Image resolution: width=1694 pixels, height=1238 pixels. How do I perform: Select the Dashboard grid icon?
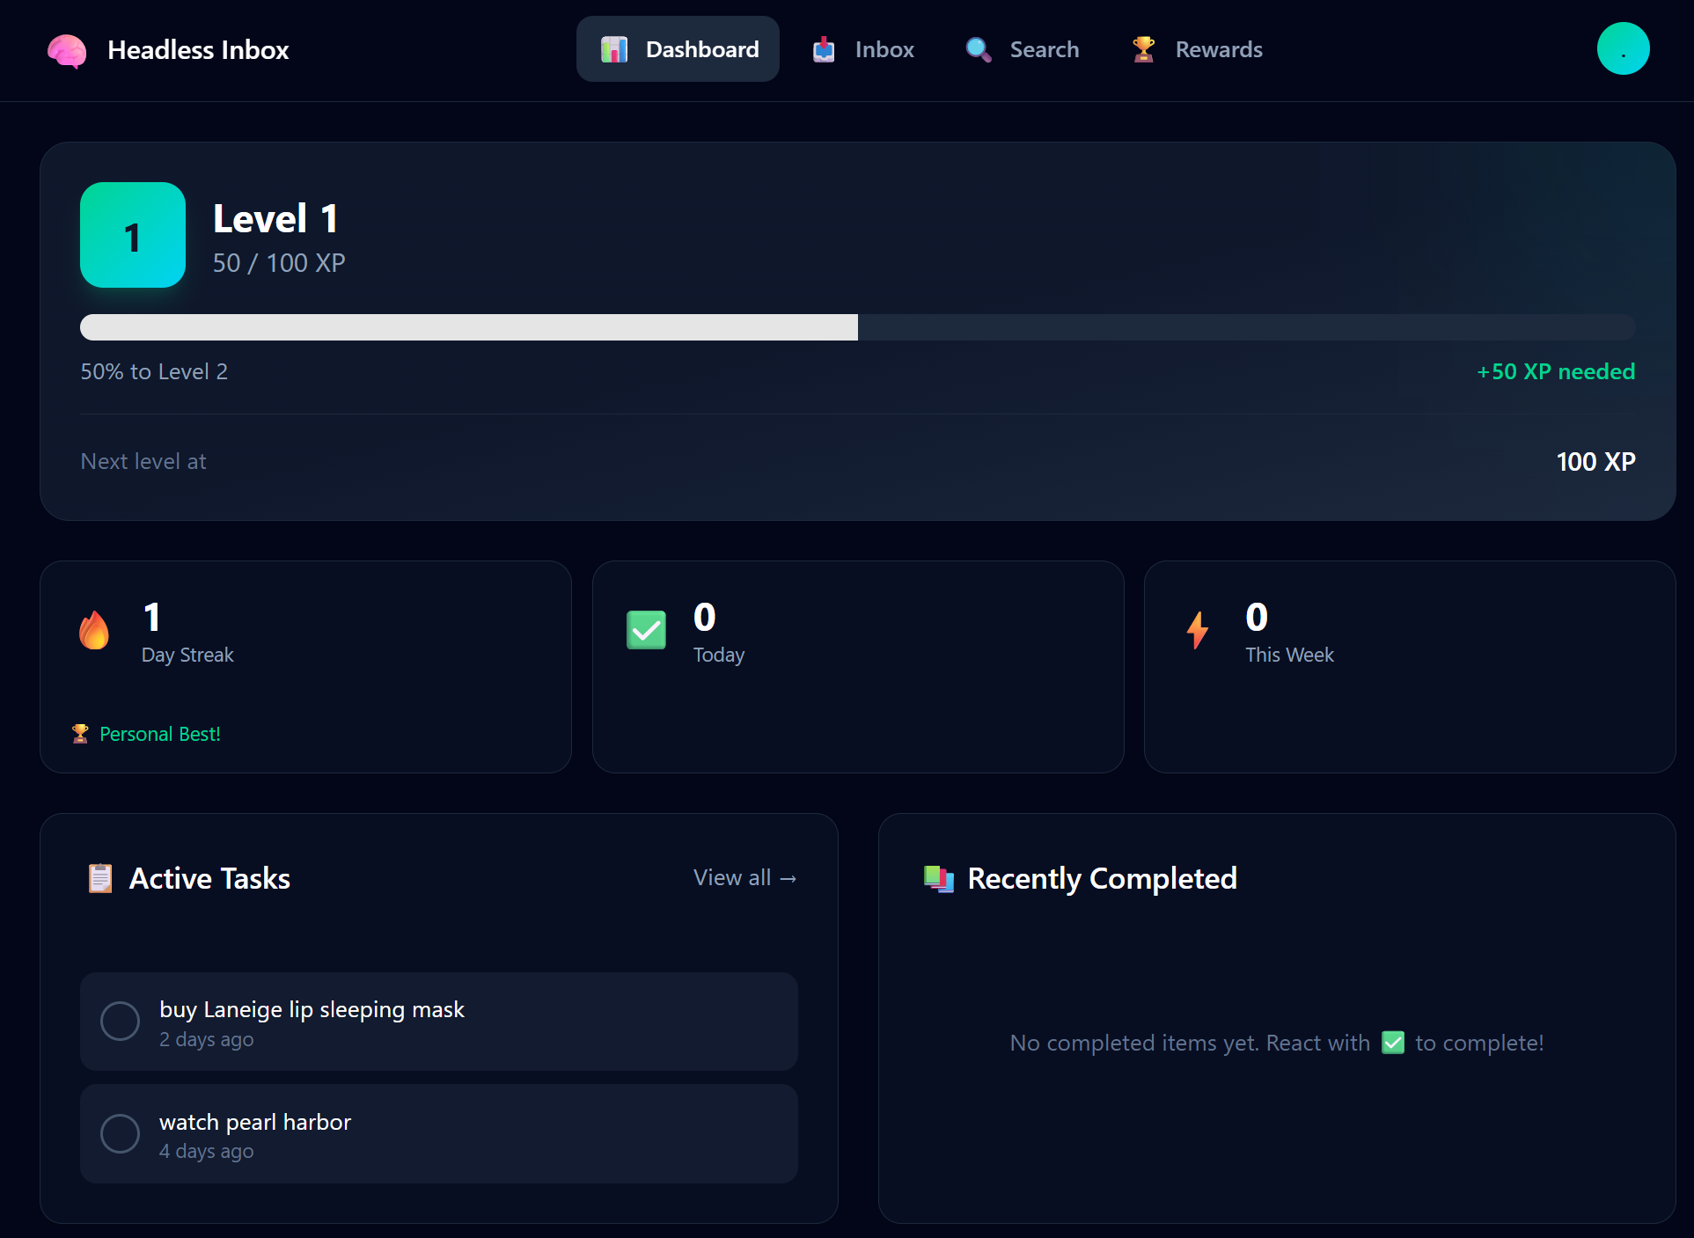(613, 49)
